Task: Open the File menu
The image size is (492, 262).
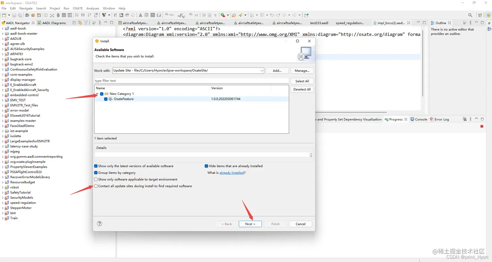Action: [4, 8]
